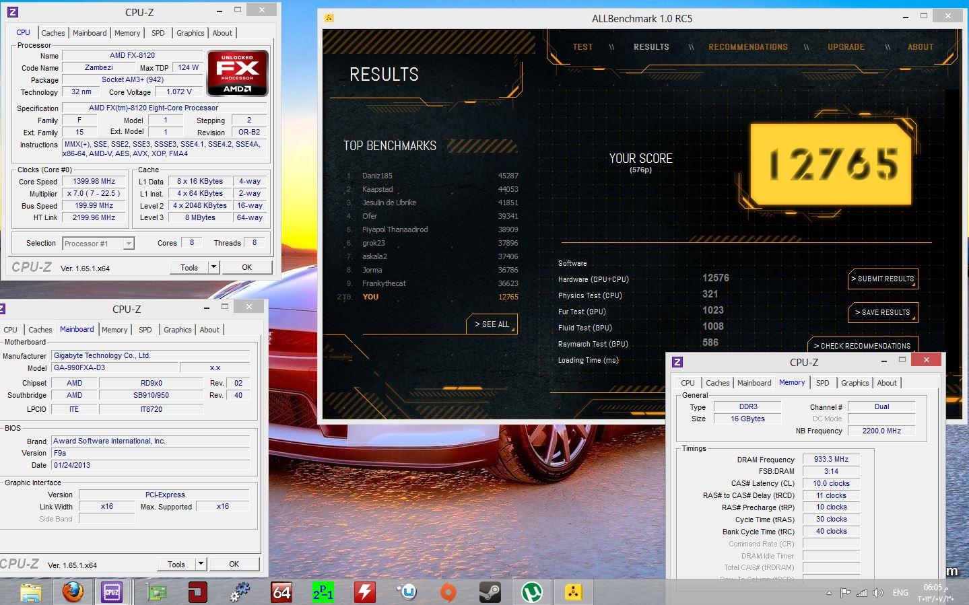Click the ENG language indicator

pyautogui.click(x=900, y=593)
